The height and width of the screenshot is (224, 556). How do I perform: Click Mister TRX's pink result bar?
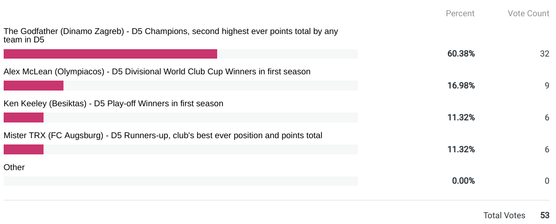coord(24,150)
